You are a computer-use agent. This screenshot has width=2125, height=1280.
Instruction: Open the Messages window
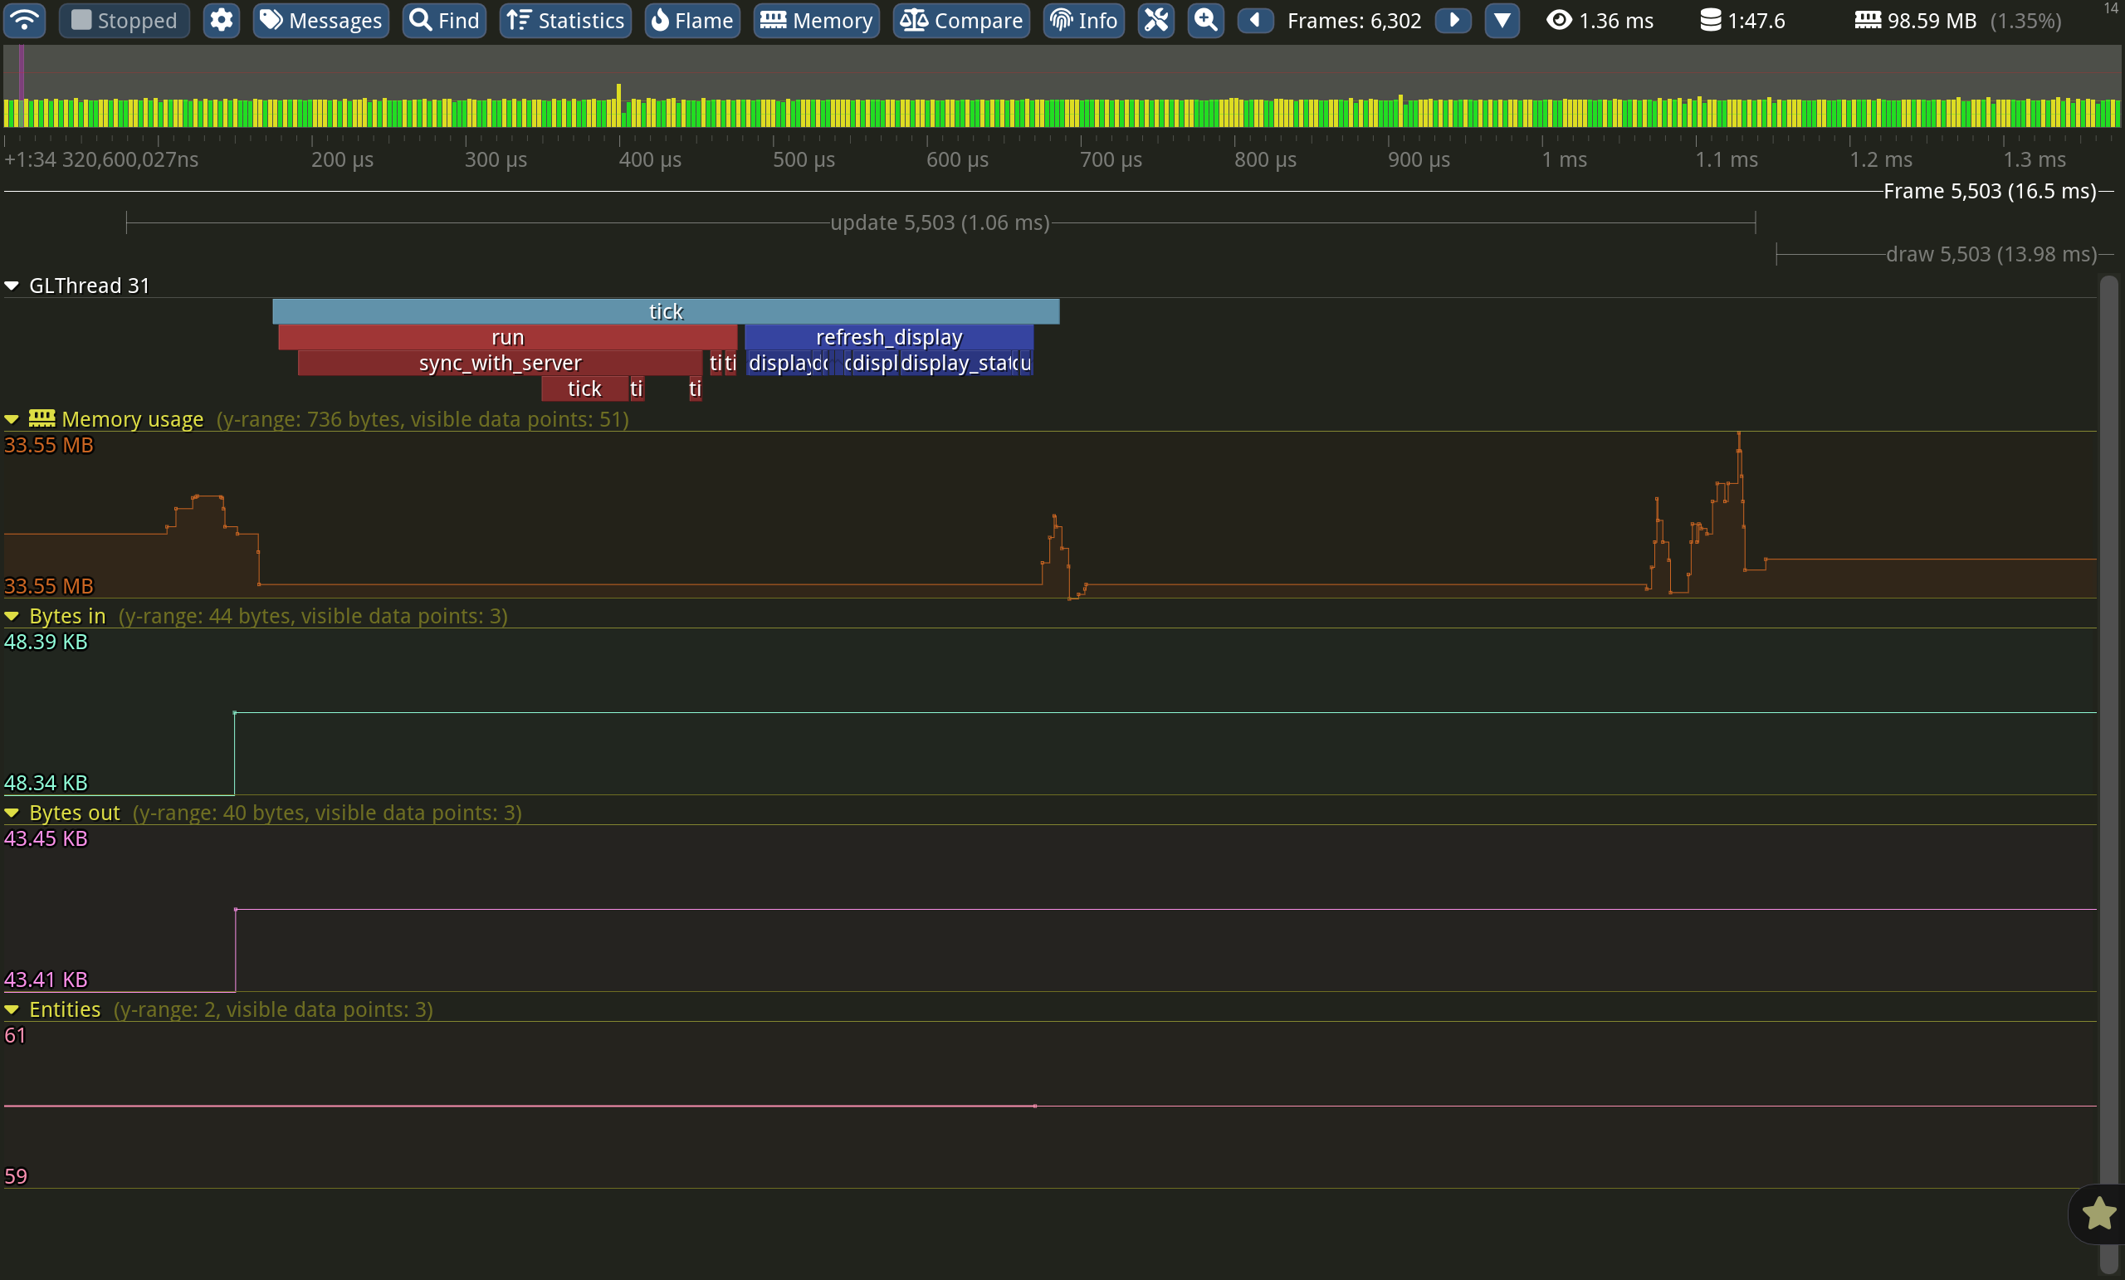(320, 20)
